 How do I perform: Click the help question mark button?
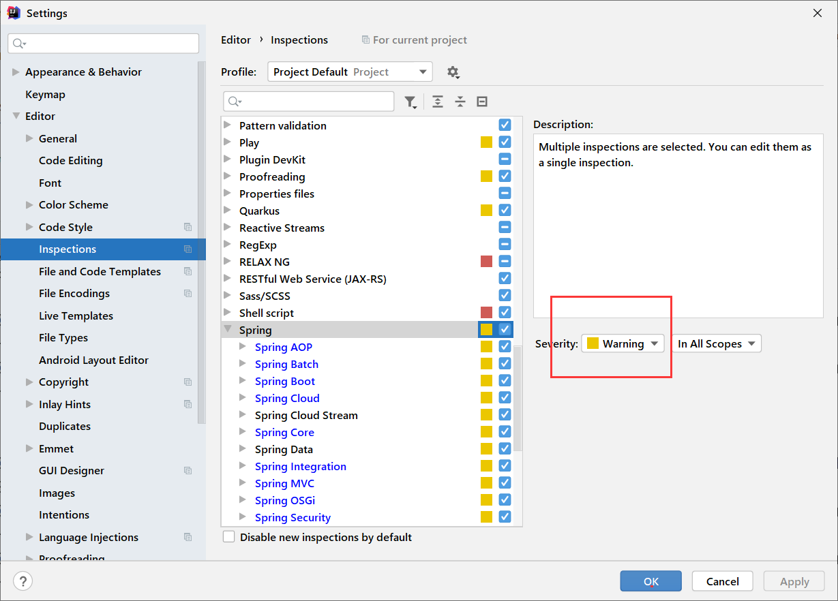click(23, 581)
